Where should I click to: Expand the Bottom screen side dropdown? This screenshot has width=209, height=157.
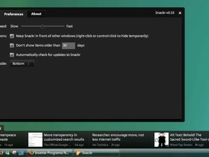coord(22,64)
